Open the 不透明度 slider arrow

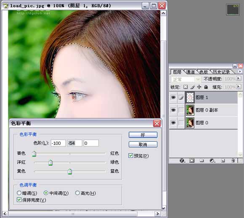tap(238, 78)
